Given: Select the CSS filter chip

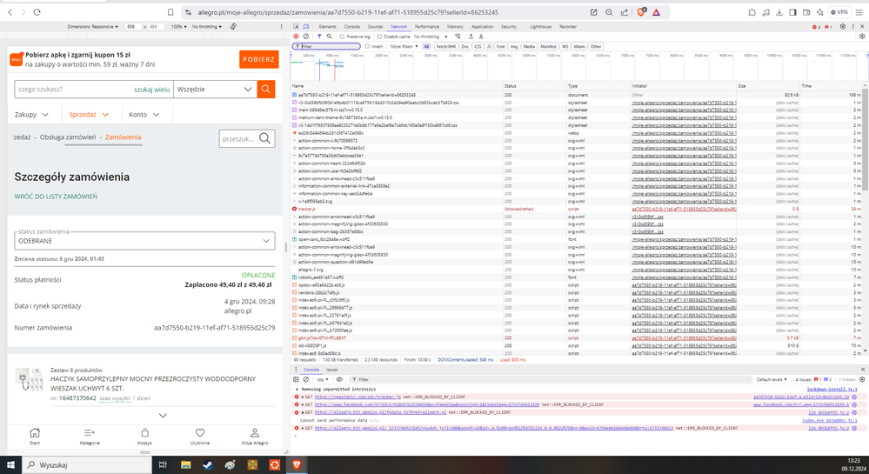Looking at the screenshot, I should [478, 47].
